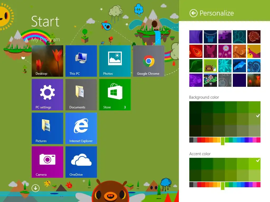Image resolution: width=270 pixels, height=202 pixels.
Task: Click the checked olive background color swatch
Action: [254, 119]
